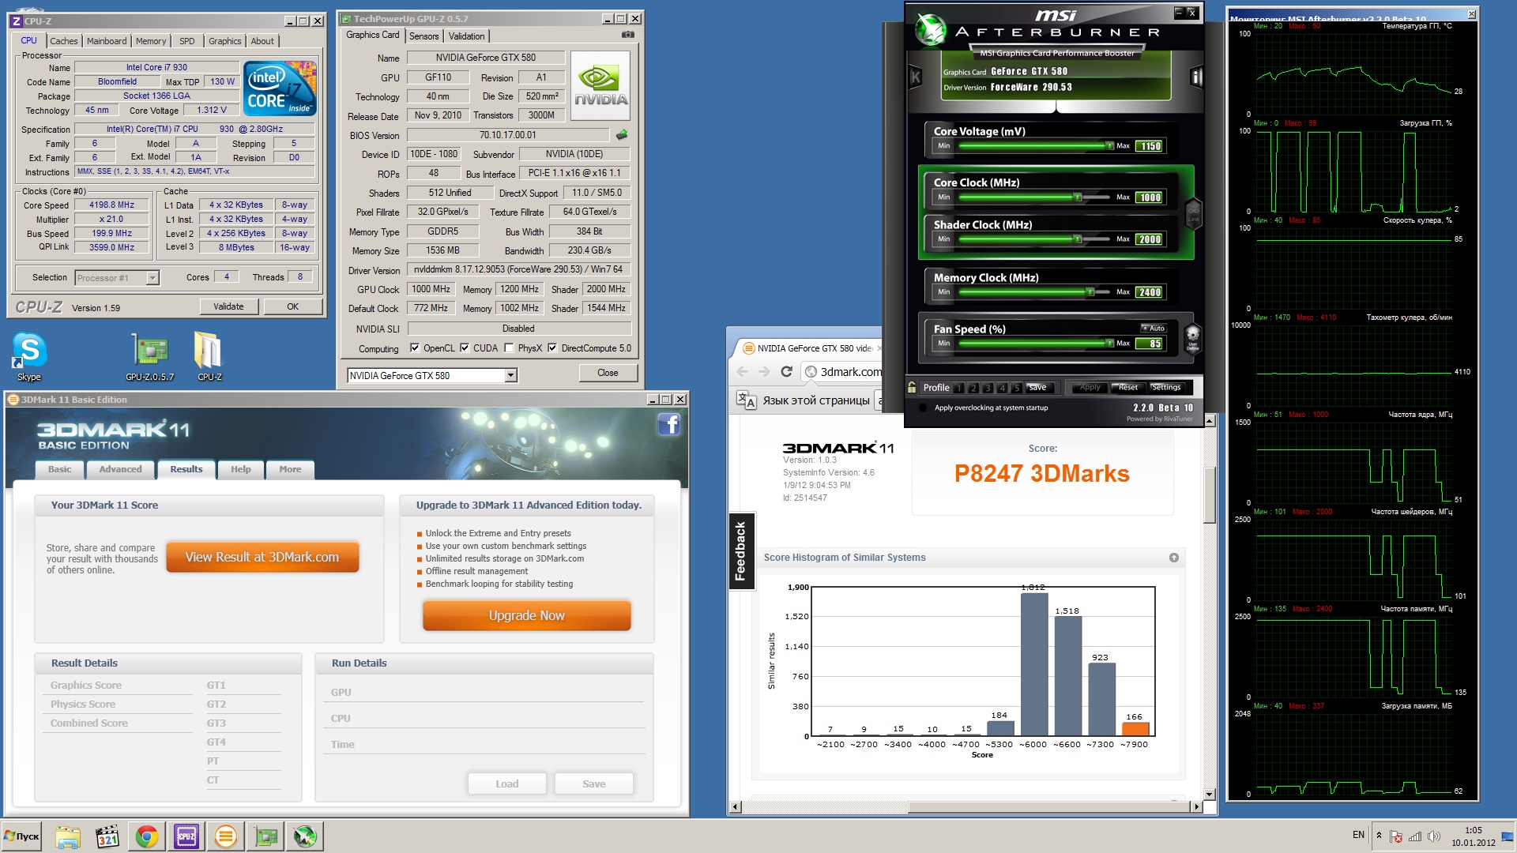This screenshot has height=853, width=1517.
Task: Click Settings button in Afterburner
Action: coord(1165,387)
